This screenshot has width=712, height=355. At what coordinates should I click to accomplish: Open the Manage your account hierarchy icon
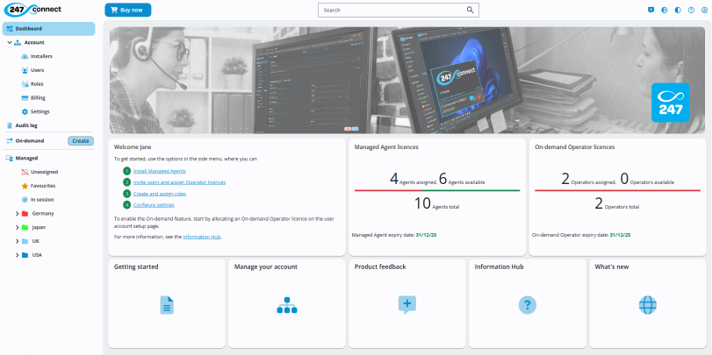click(287, 305)
